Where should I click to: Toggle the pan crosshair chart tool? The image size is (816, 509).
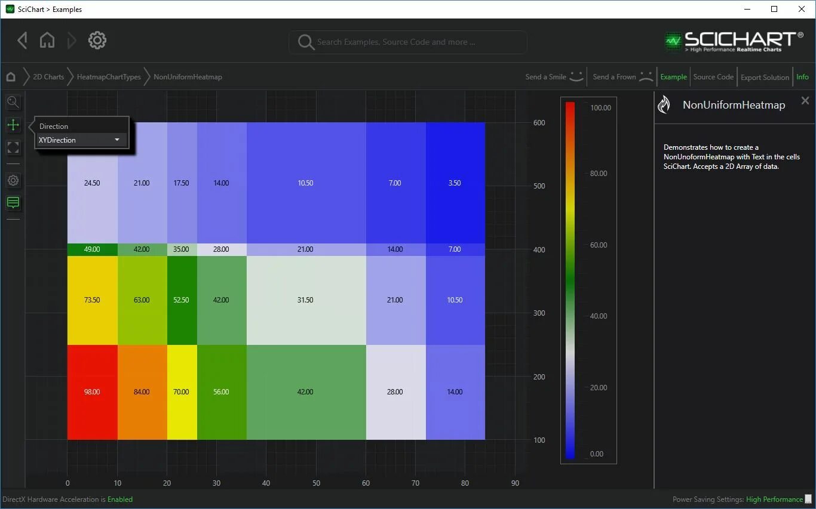(x=13, y=125)
